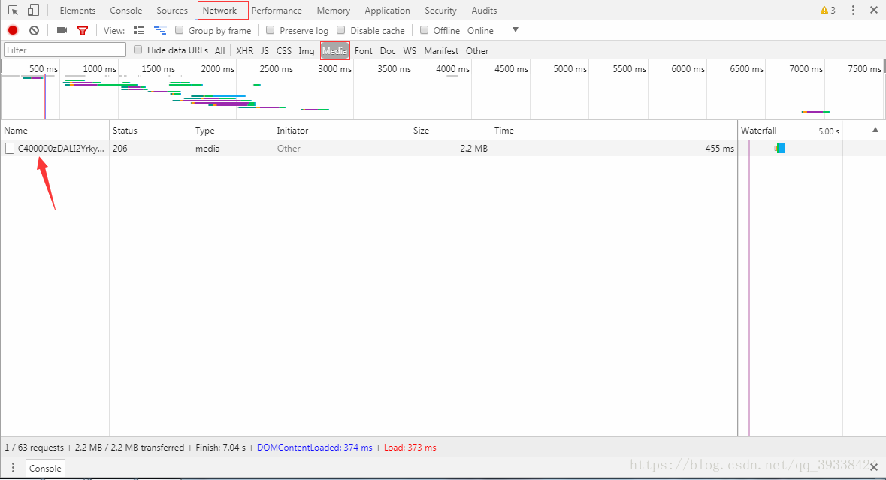Filter requests by CSS
The height and width of the screenshot is (480, 886).
coord(283,51)
